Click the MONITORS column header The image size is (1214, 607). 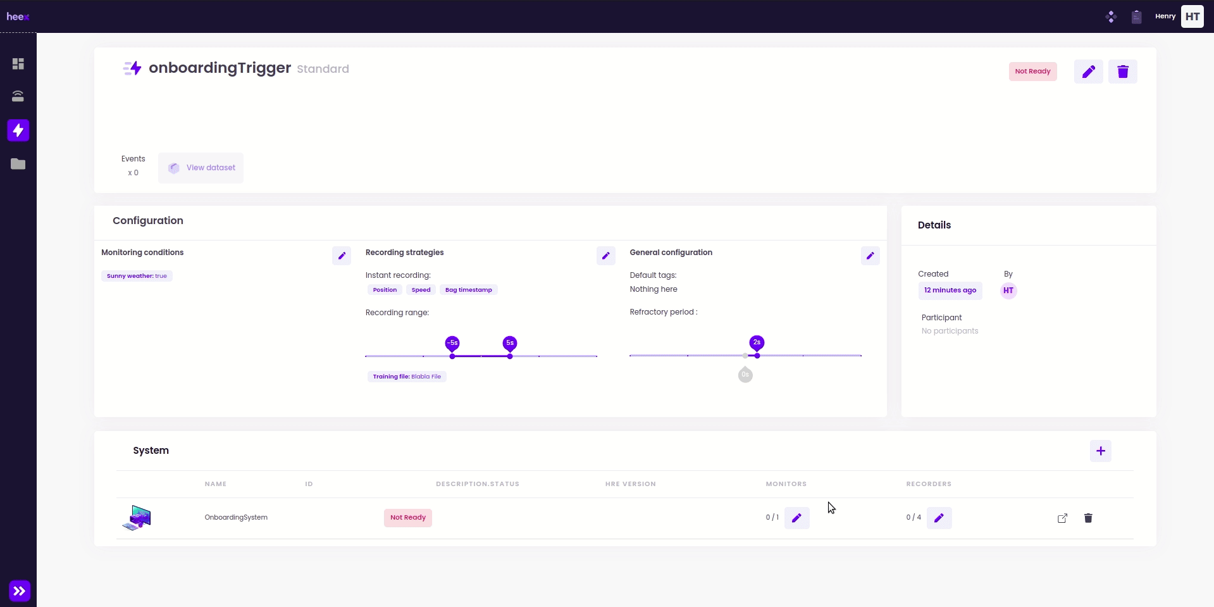pos(786,484)
